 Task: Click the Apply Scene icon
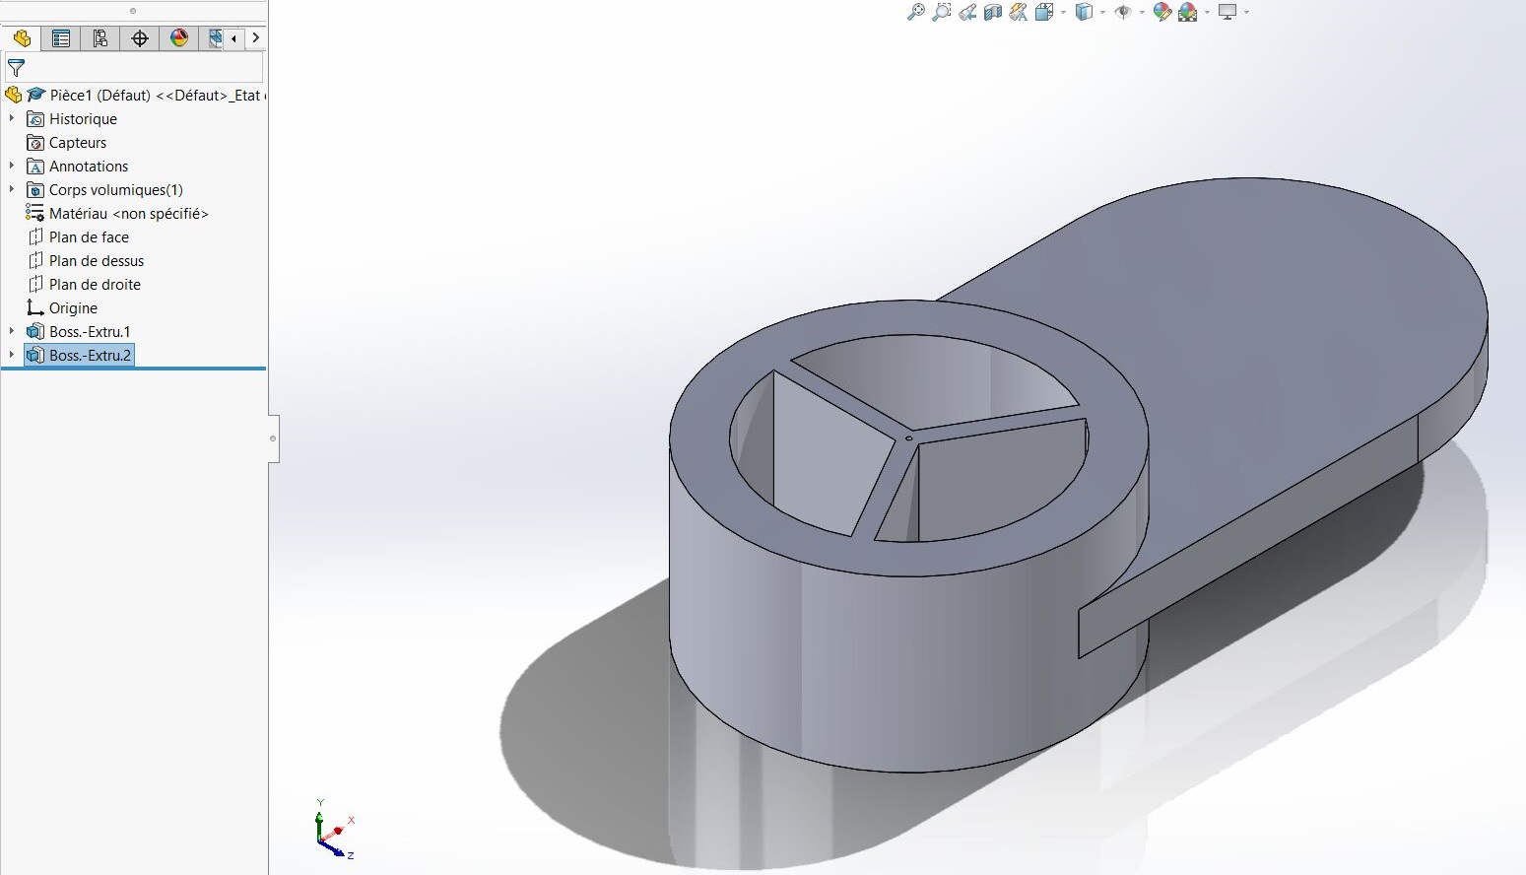1187,12
